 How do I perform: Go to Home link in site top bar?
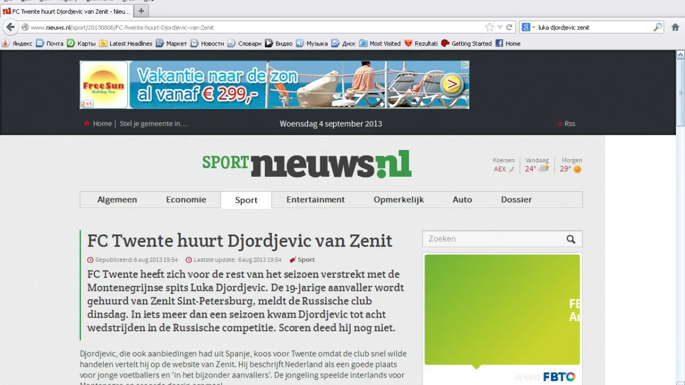point(98,123)
